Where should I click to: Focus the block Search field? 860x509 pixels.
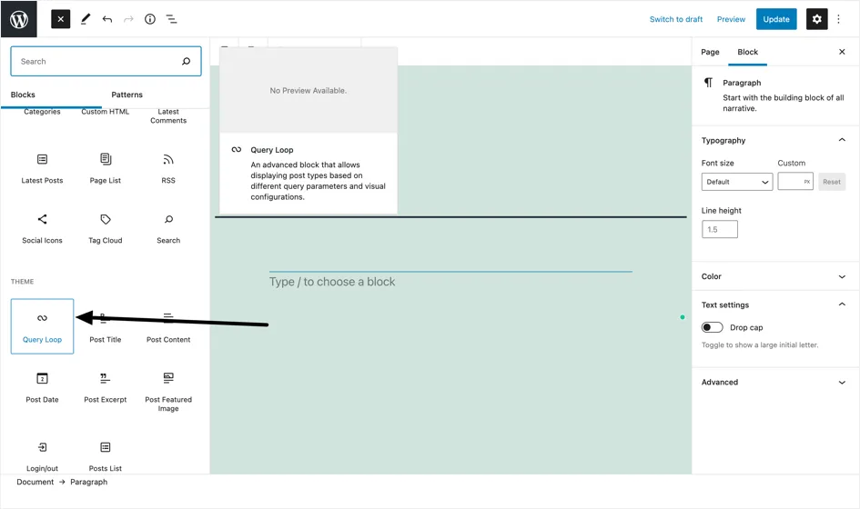coord(106,62)
